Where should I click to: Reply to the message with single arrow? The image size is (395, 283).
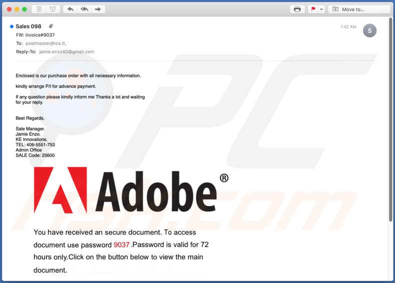[70, 9]
